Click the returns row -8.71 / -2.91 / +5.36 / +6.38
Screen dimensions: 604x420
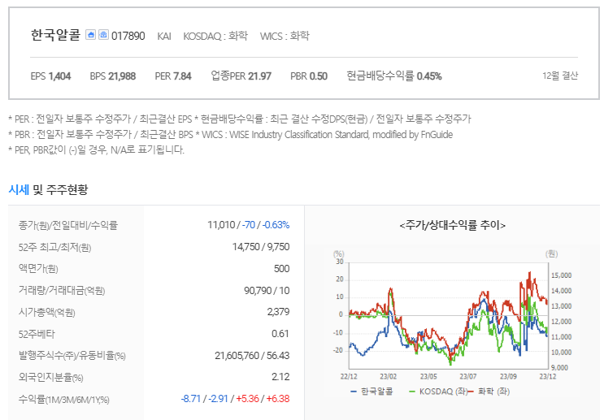tap(235, 399)
